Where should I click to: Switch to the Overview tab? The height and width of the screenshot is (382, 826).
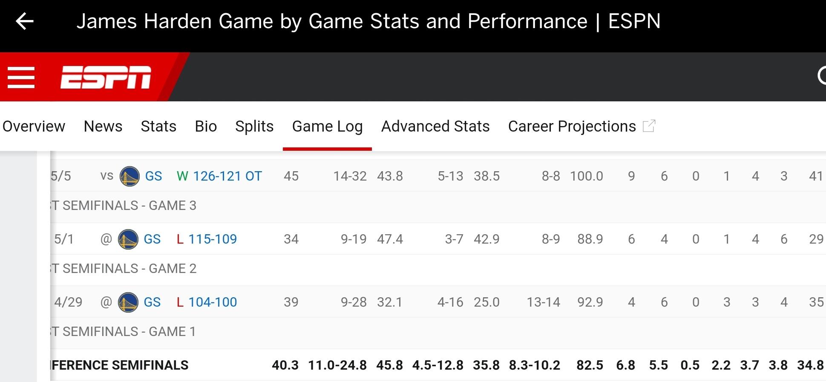click(34, 126)
